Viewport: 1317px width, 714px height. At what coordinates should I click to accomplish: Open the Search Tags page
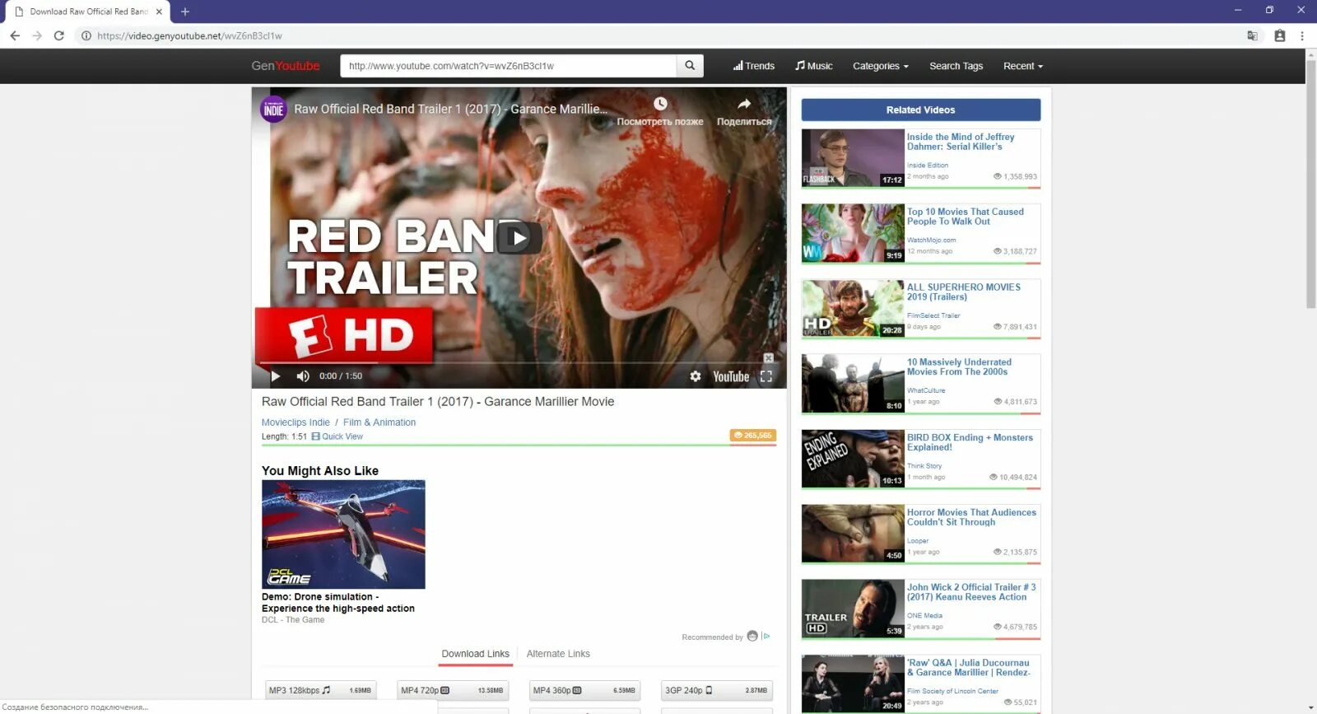[x=956, y=66]
